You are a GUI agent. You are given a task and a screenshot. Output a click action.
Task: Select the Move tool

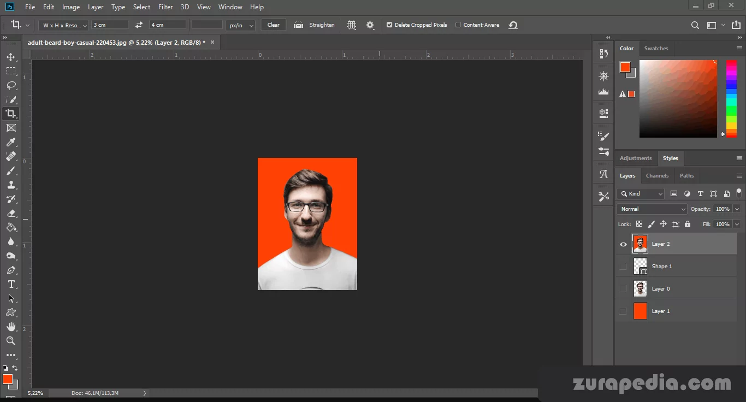coord(11,57)
